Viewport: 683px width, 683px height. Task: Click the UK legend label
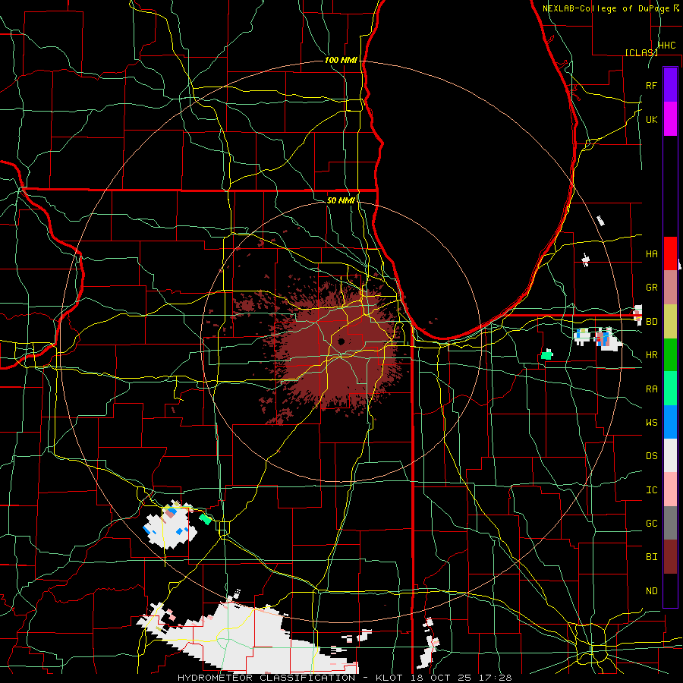(x=651, y=119)
